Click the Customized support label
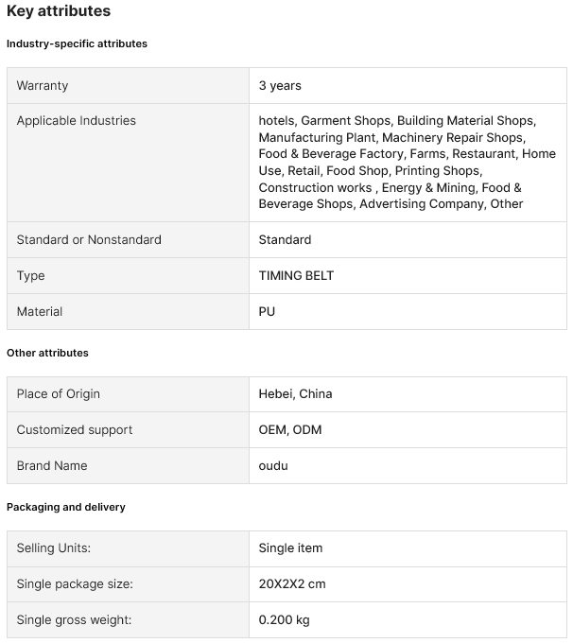 click(x=75, y=429)
